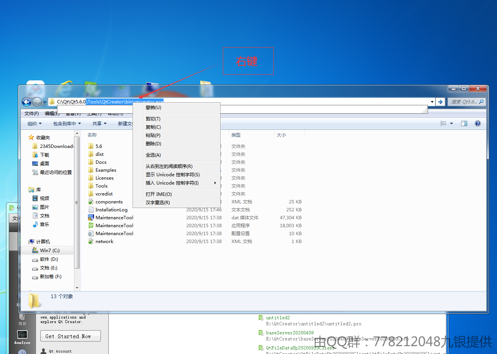Select 从右到左的阅读顺序(R) menu entry

176,166
